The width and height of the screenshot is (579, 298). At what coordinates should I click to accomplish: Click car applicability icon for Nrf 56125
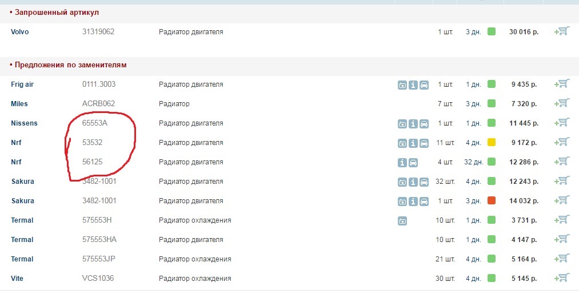[413, 162]
